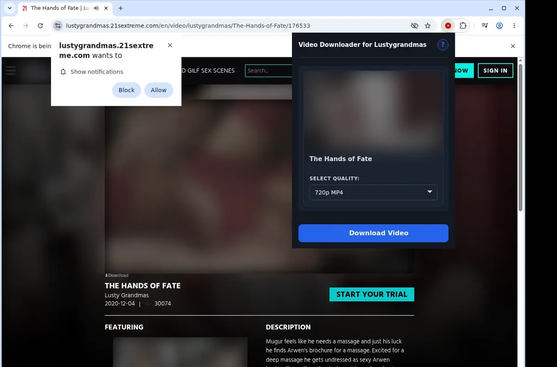
Task: Focus the site Search field
Action: [268, 71]
